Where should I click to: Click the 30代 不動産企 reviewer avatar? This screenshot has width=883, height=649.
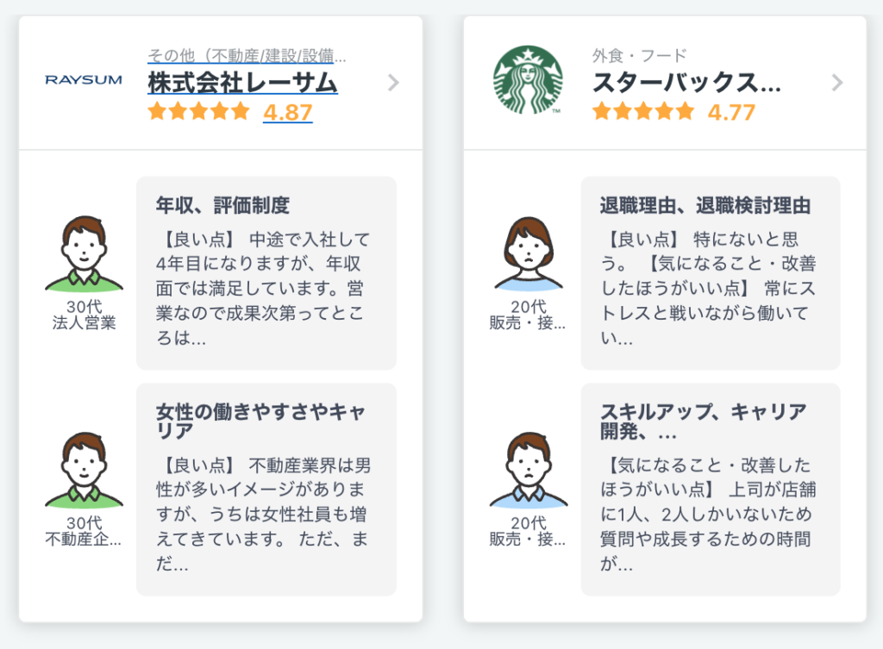pos(84,470)
